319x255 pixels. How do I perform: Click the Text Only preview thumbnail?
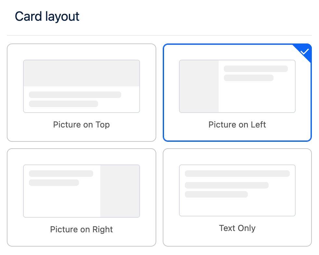[237, 190]
